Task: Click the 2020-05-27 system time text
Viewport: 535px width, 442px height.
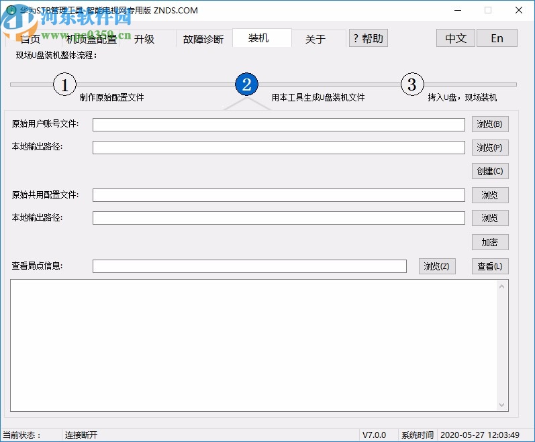Action: [x=480, y=435]
